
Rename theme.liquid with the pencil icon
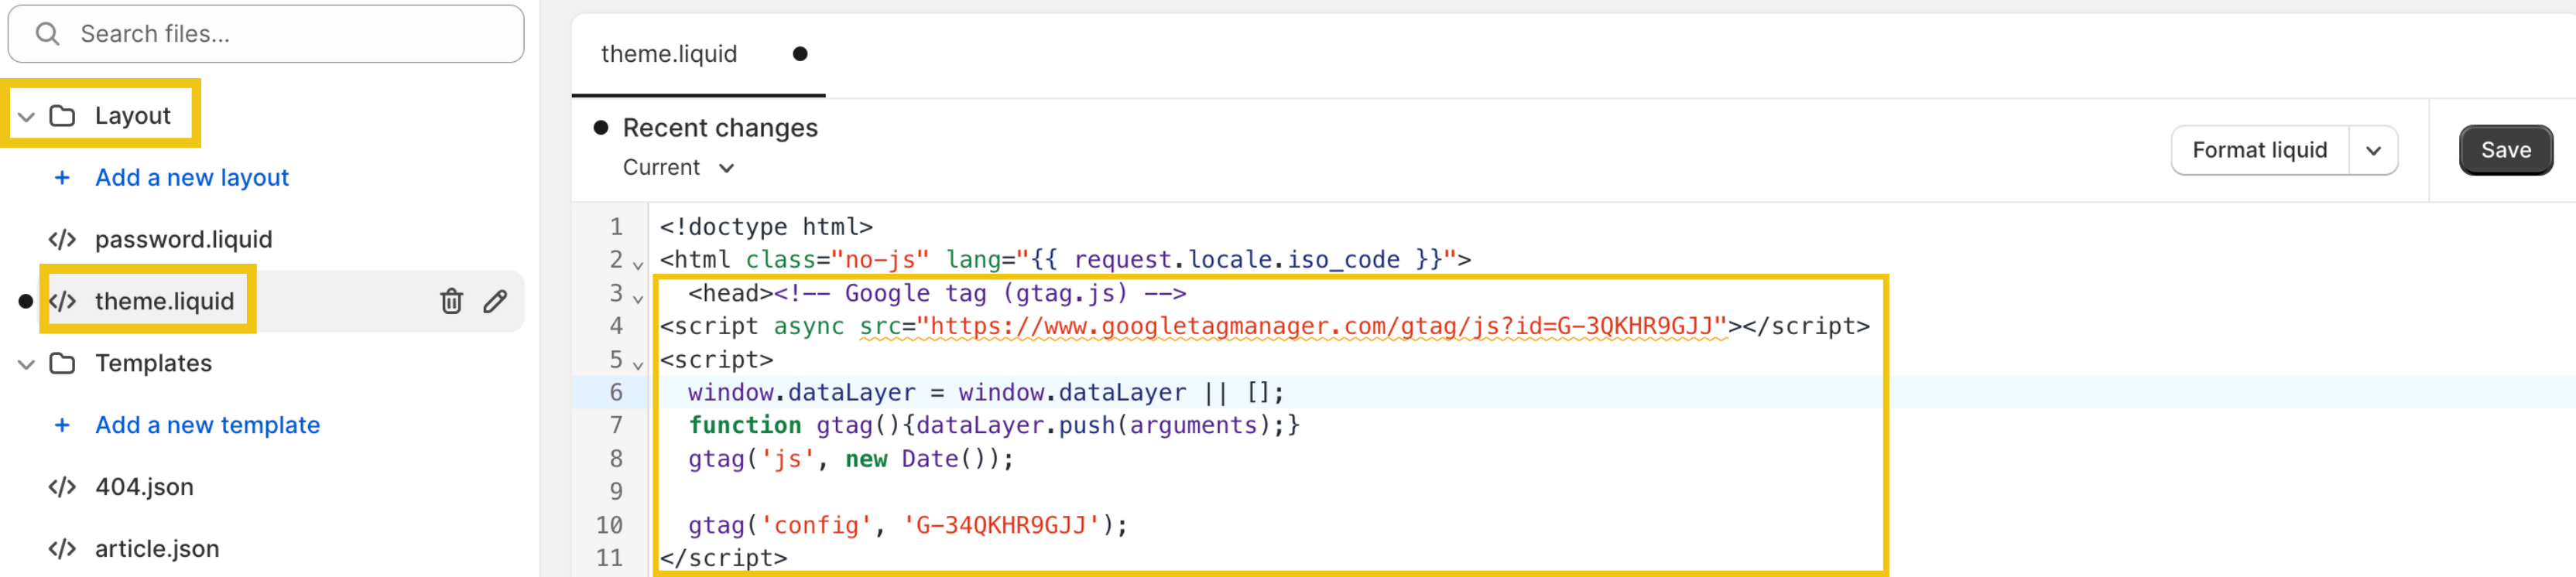pyautogui.click(x=495, y=301)
